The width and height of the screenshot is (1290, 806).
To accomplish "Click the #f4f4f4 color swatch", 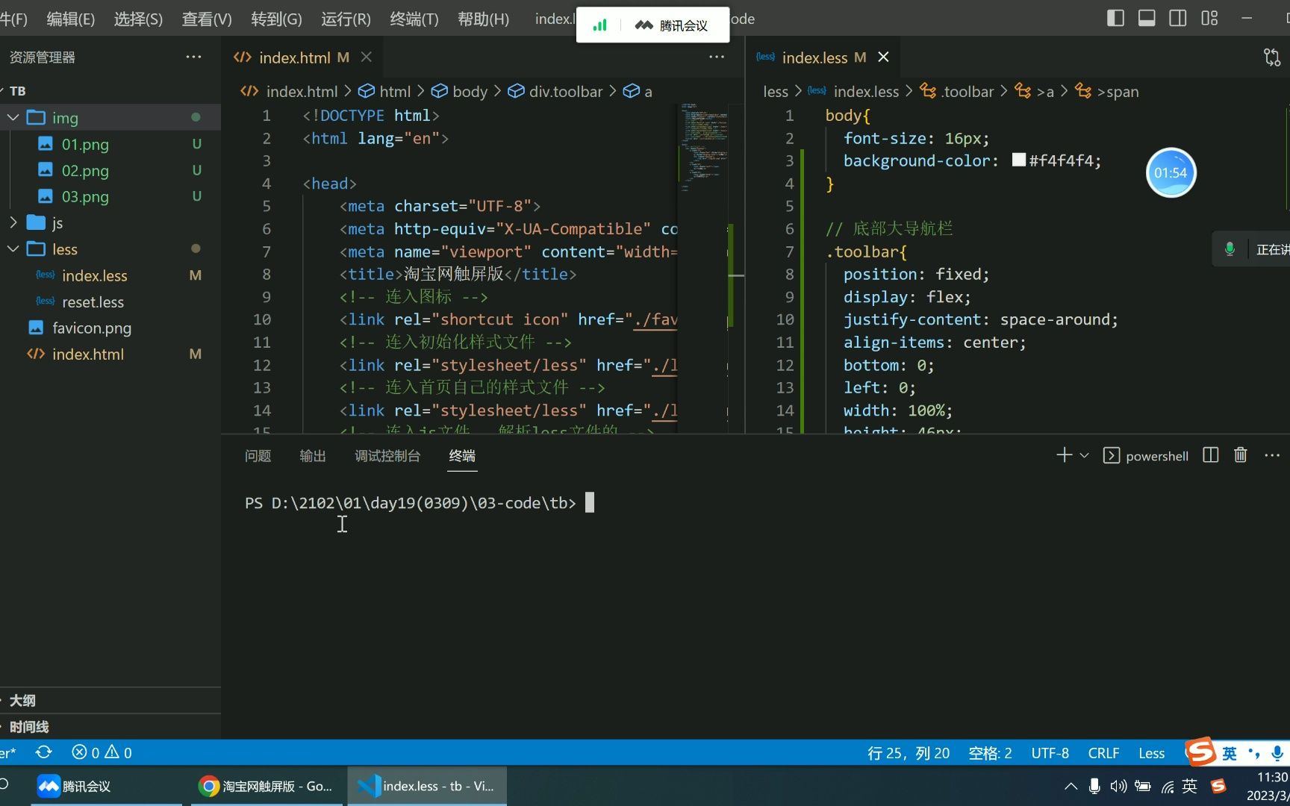I will click(1018, 160).
